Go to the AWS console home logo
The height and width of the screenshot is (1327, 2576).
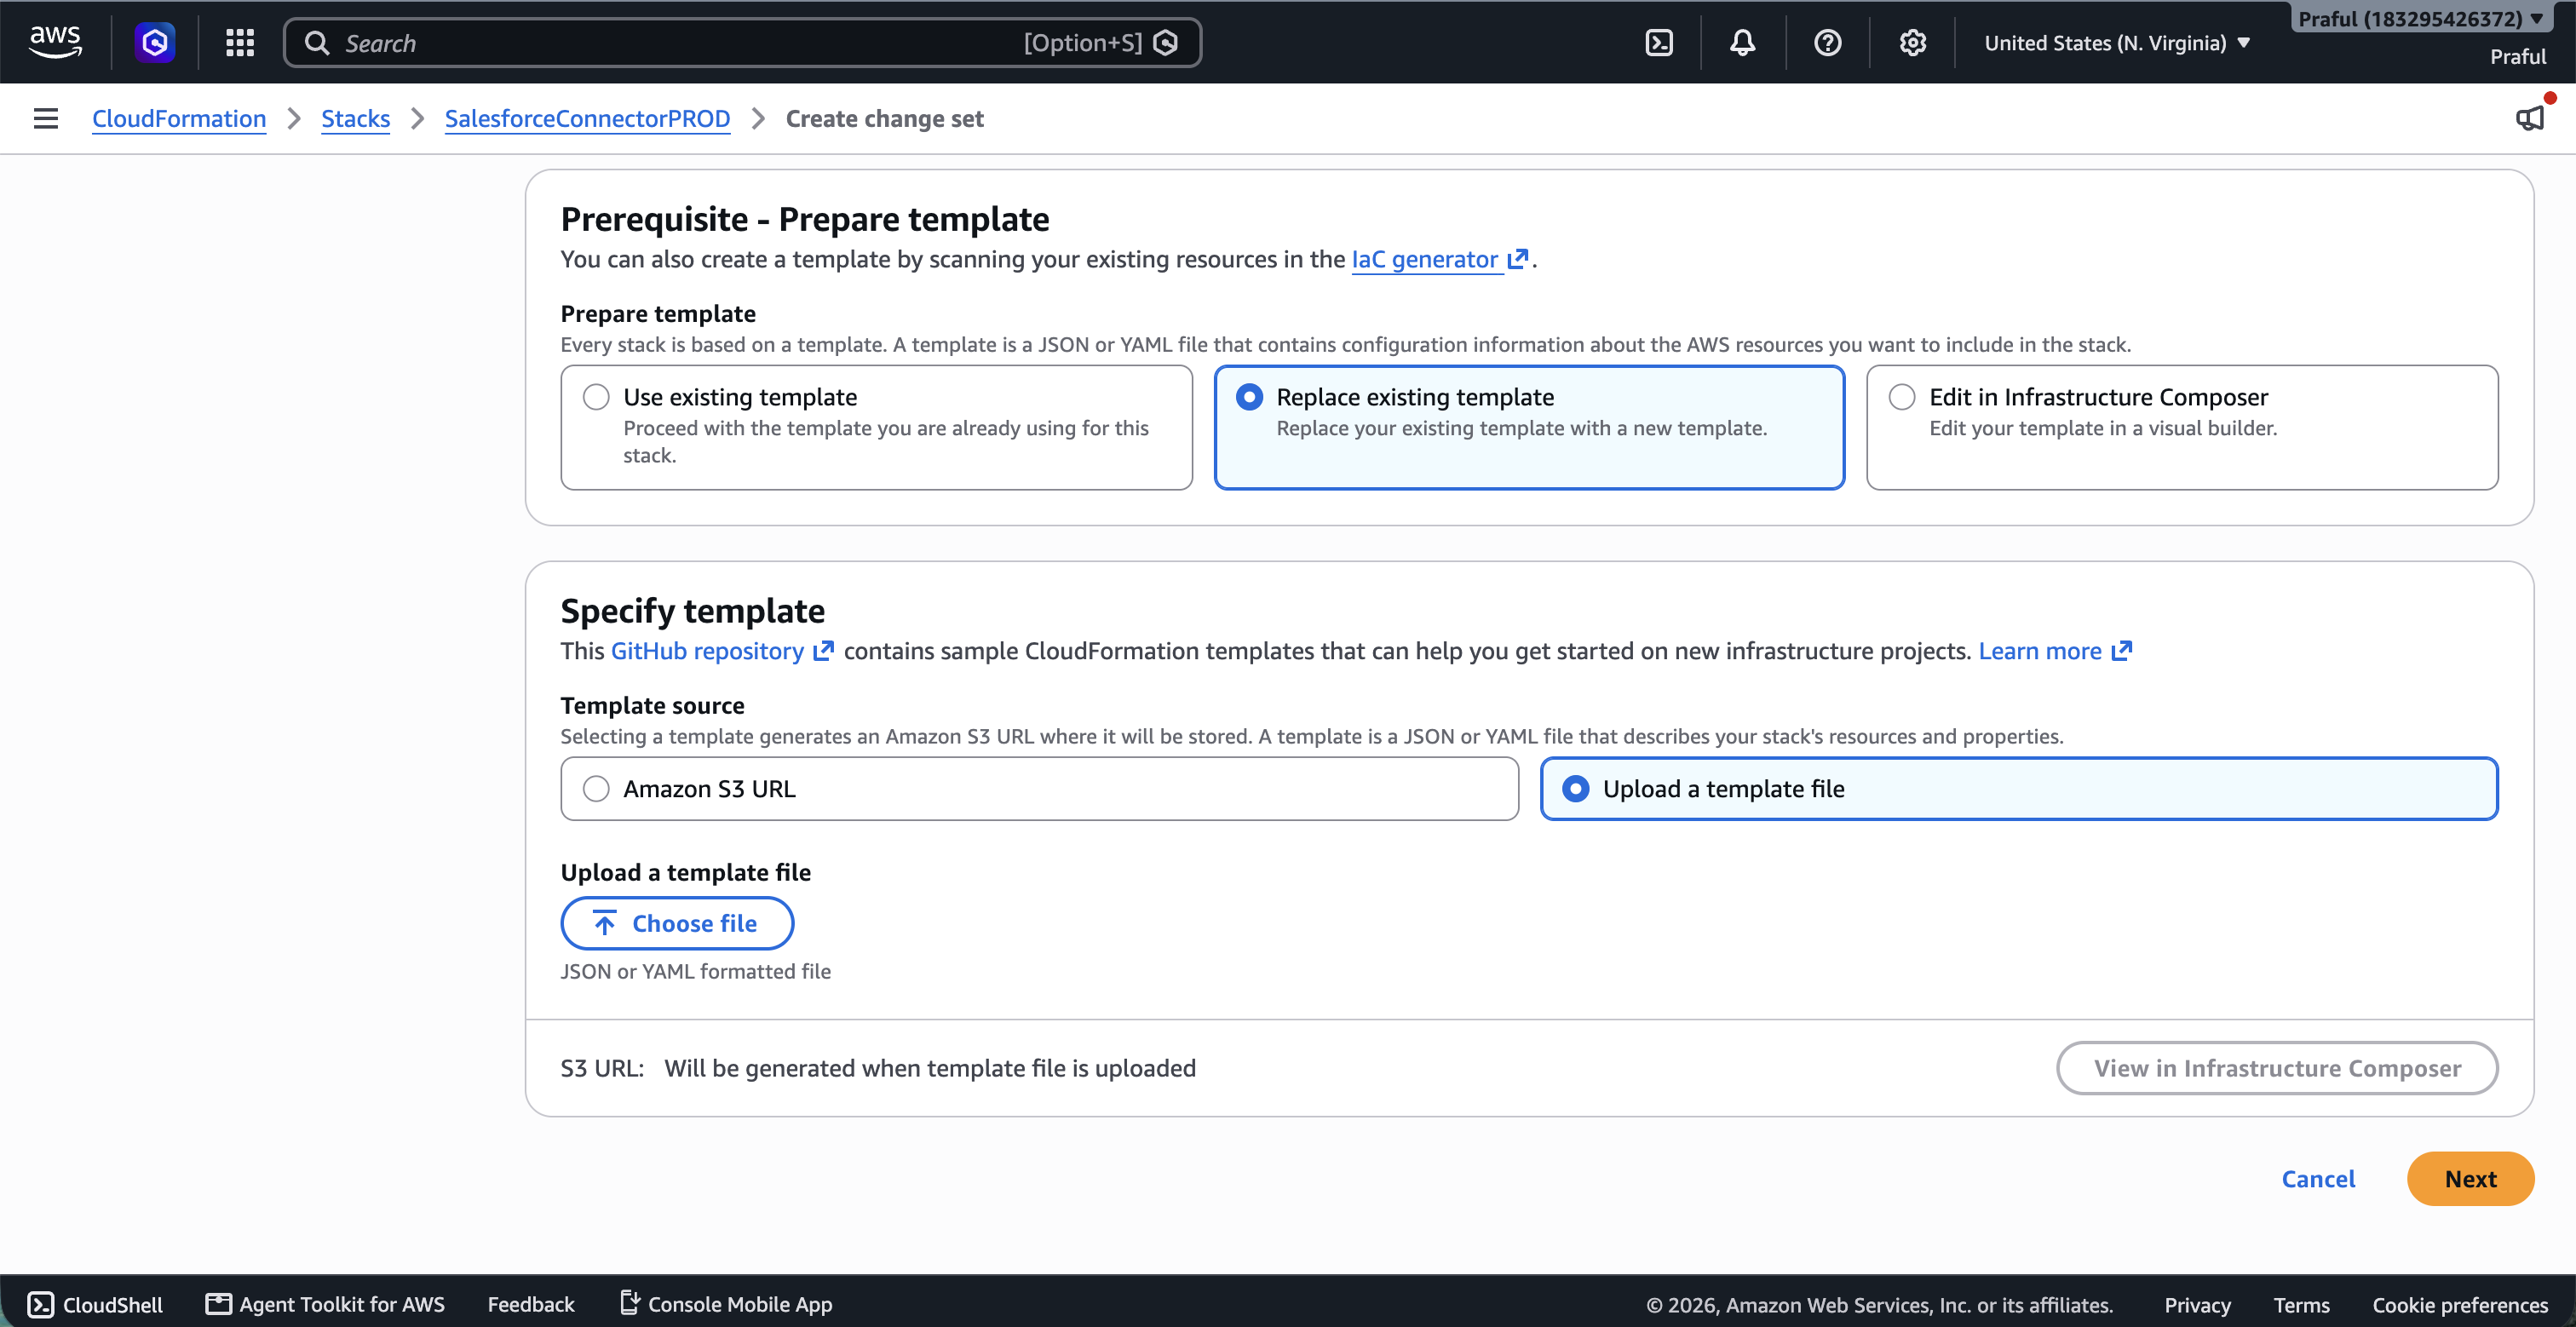[55, 42]
